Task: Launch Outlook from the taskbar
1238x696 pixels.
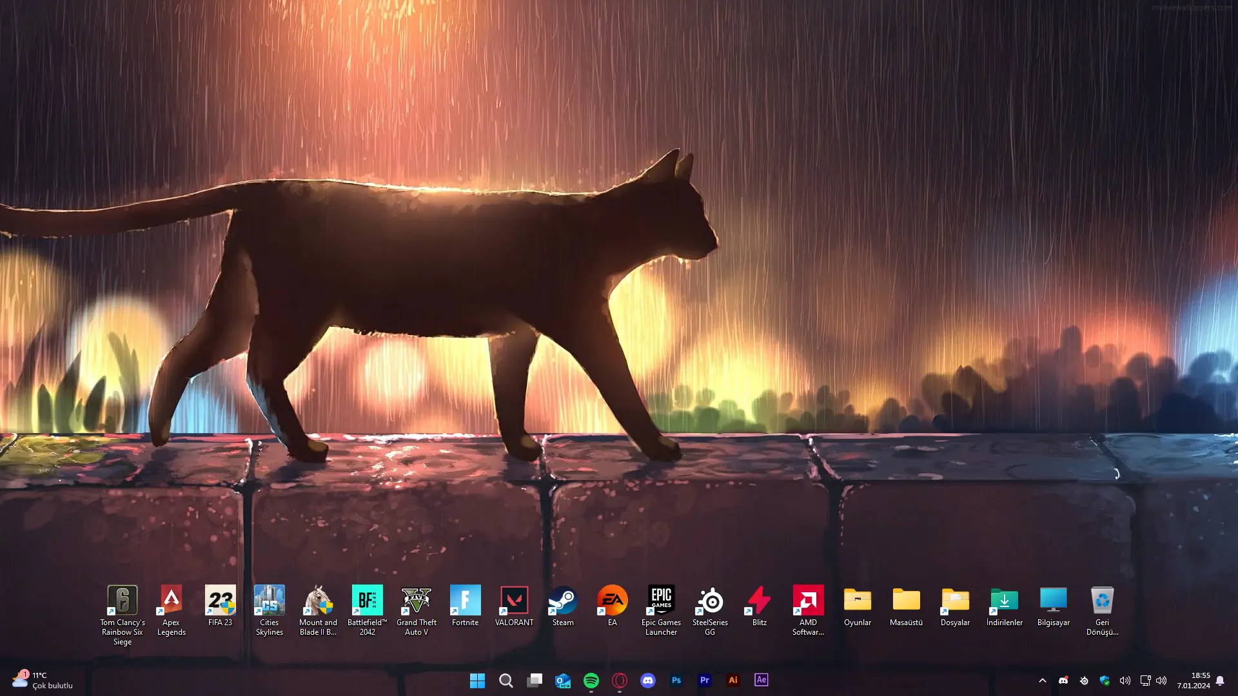Action: pos(563,681)
